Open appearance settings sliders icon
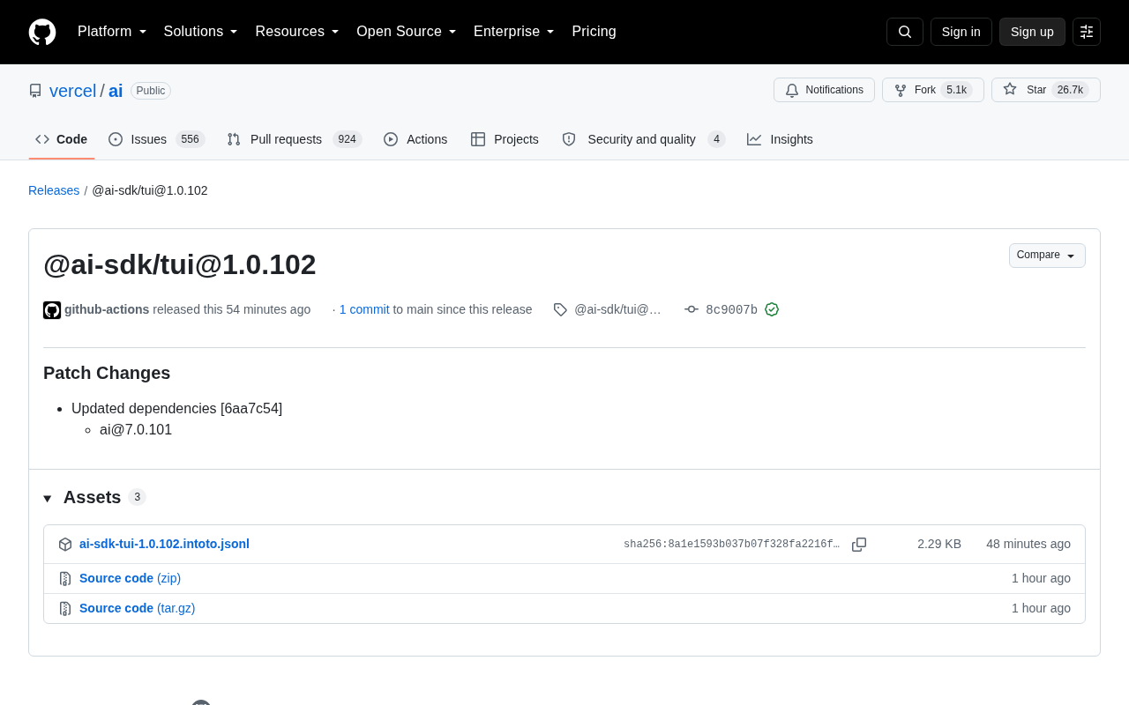1129x705 pixels. [1087, 32]
